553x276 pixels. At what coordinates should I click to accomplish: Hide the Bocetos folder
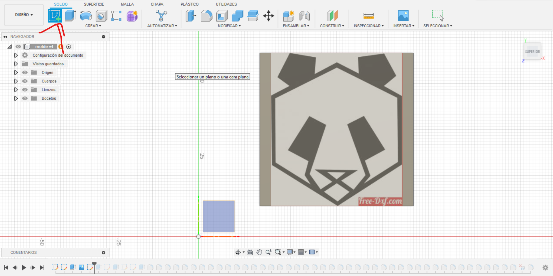point(25,98)
